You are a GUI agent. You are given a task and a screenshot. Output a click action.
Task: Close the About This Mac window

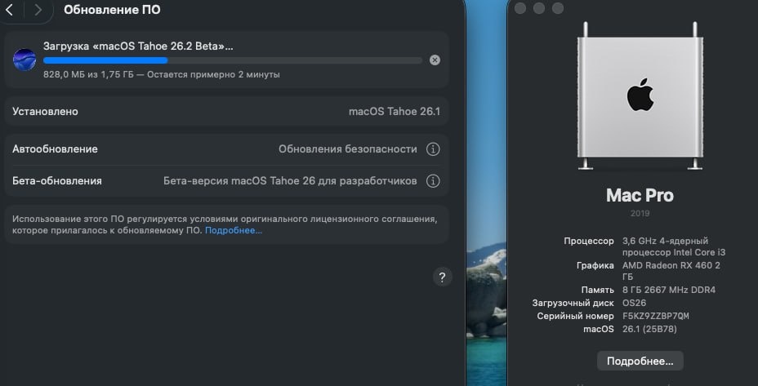(x=520, y=8)
